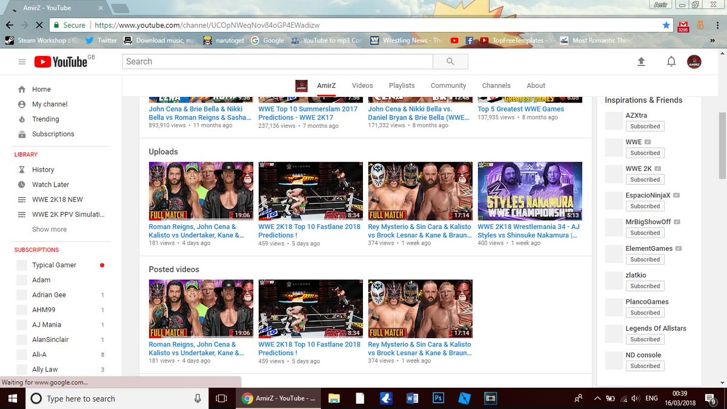Screen dimensions: 727x409
Task: Toggle Subscribed button for AZXtra
Action: (645, 126)
